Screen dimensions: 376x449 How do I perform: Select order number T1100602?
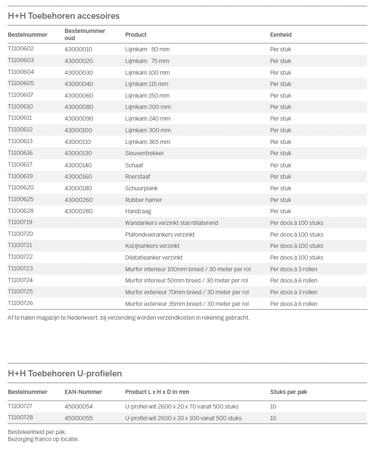tap(21, 49)
